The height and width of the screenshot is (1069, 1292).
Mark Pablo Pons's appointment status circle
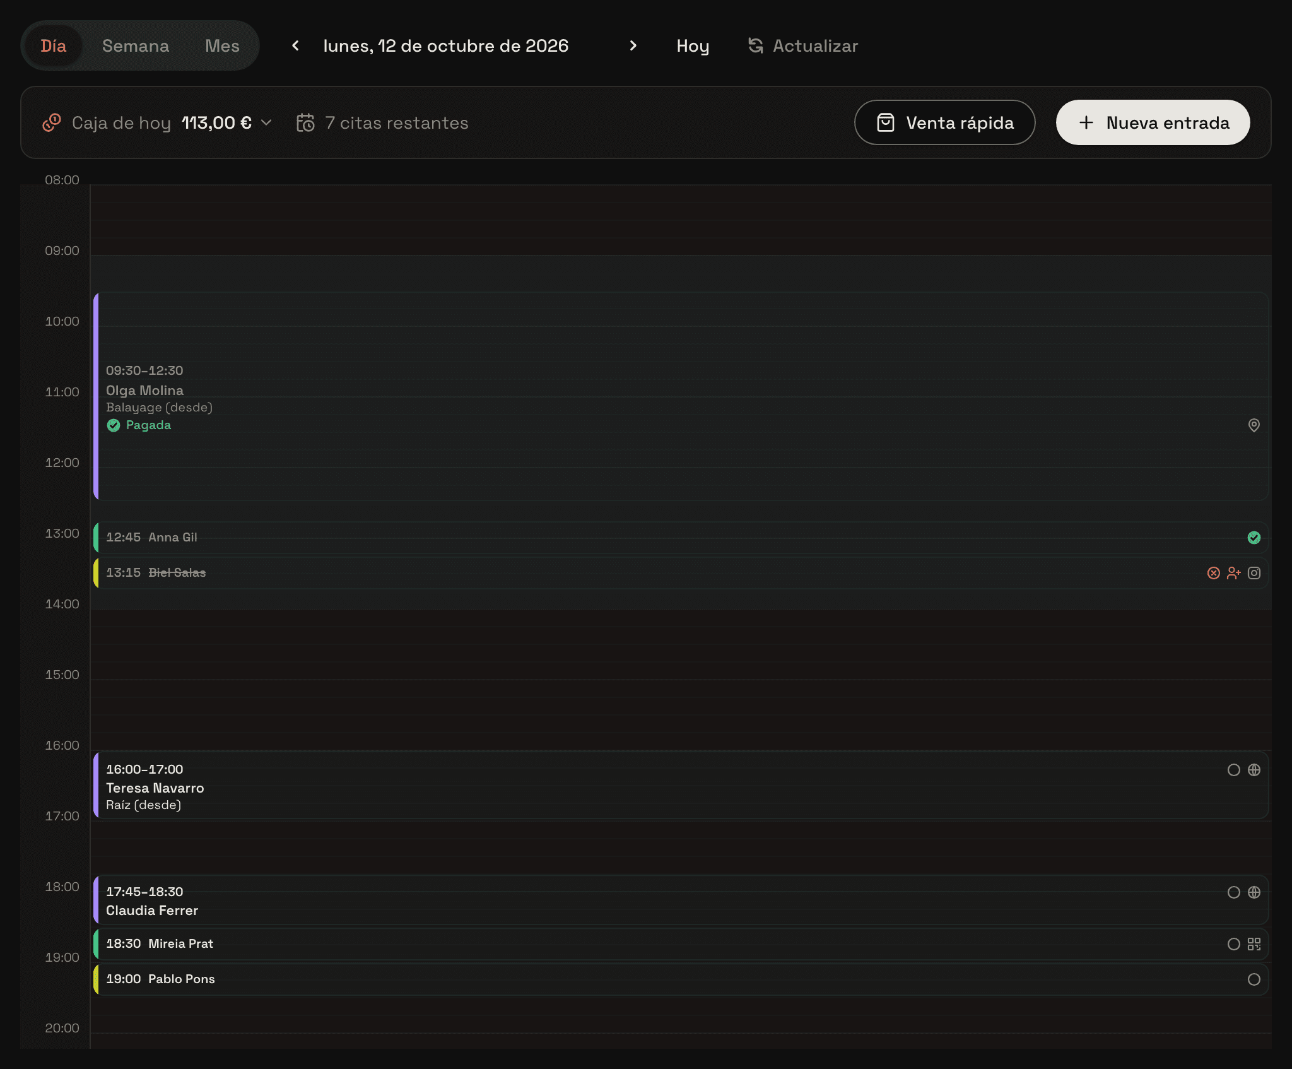1254,979
